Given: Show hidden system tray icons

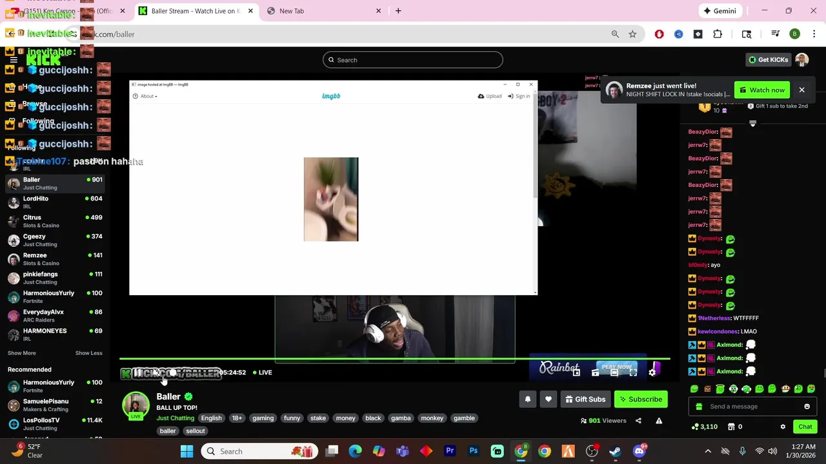Looking at the screenshot, I should pyautogui.click(x=708, y=451).
